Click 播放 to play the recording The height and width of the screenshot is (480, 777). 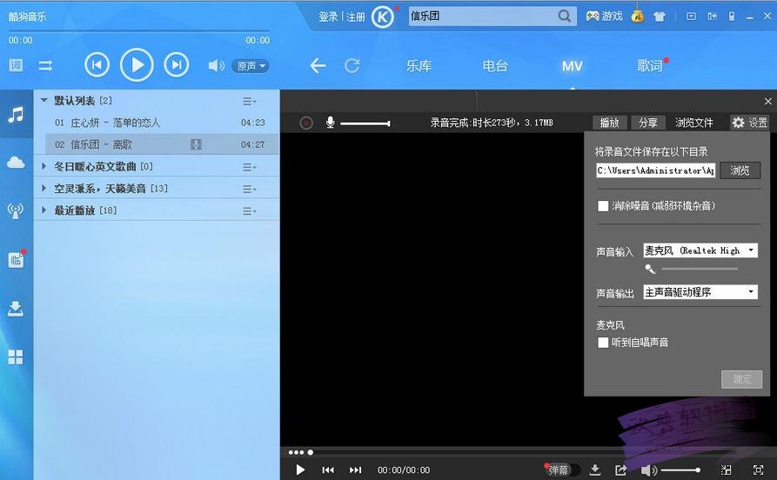610,123
